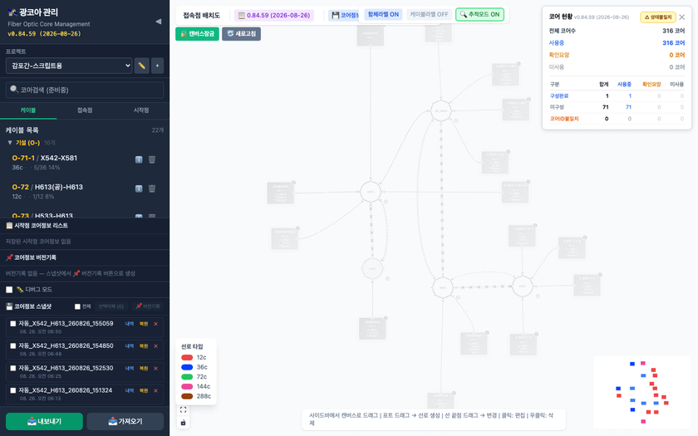Click the 미구성 used count 71

pyautogui.click(x=628, y=107)
